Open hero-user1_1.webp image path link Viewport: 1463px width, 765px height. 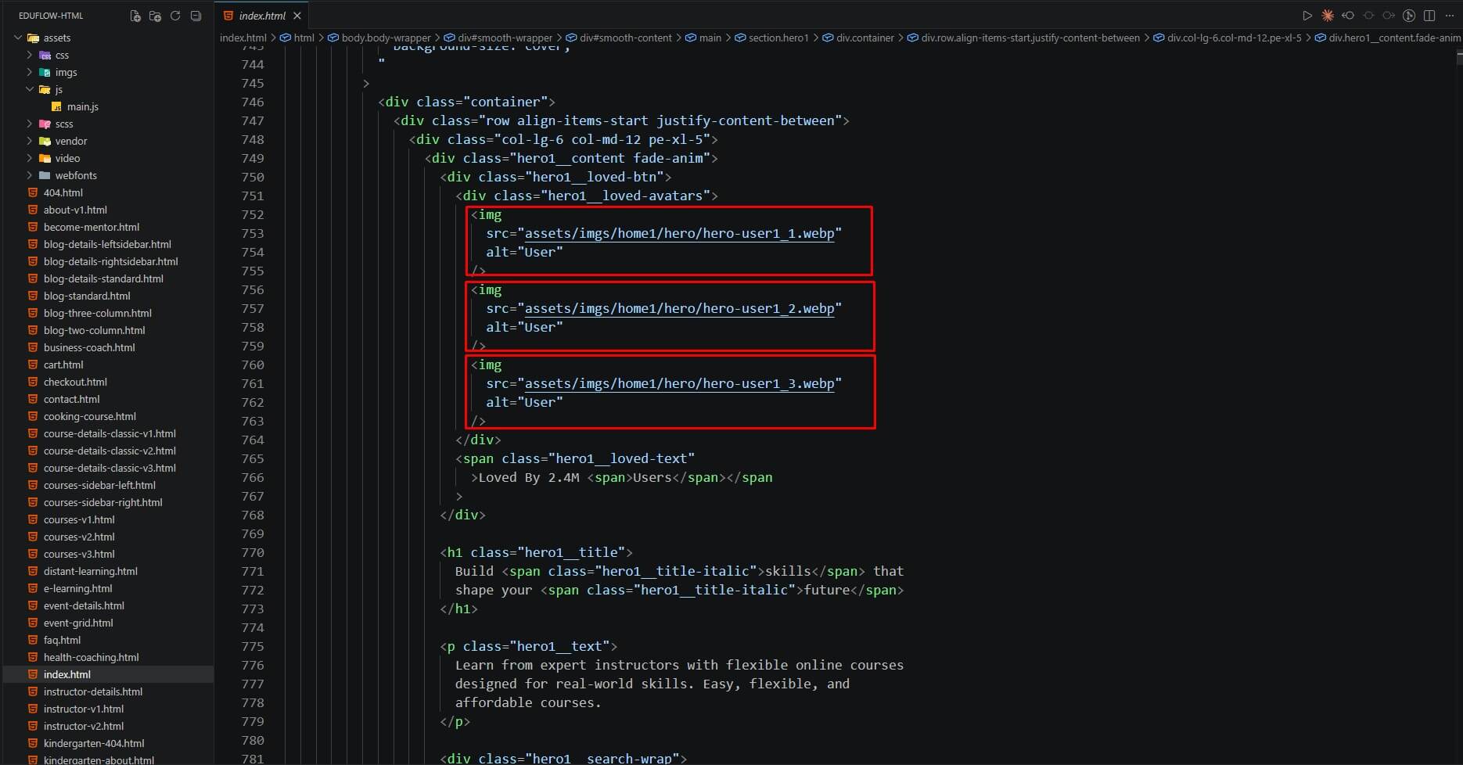point(679,233)
